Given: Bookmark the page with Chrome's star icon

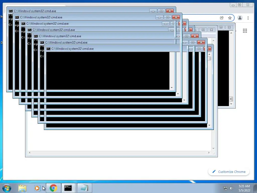Looking at the screenshot, I should 230,18.
